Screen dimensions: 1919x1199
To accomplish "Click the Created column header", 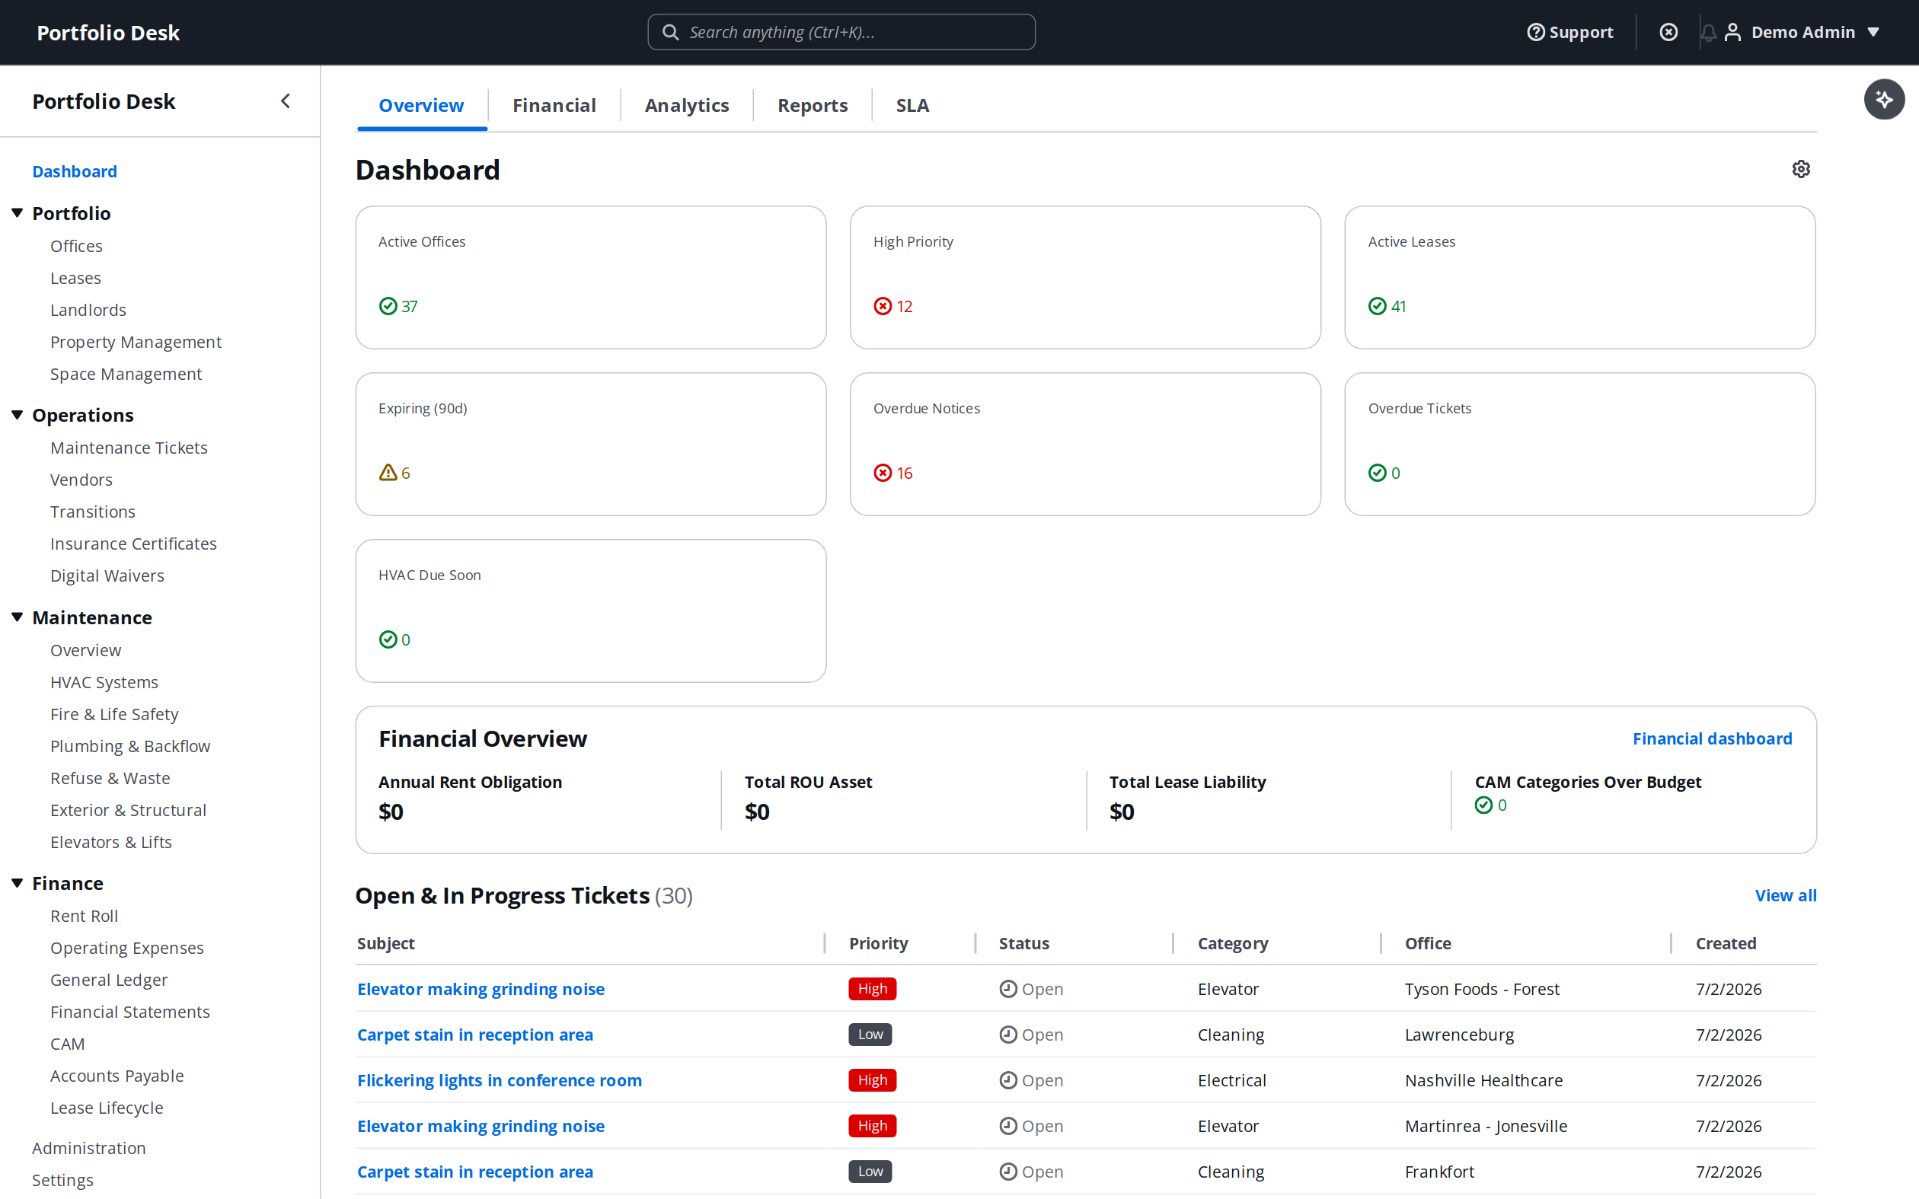I will (x=1726, y=943).
